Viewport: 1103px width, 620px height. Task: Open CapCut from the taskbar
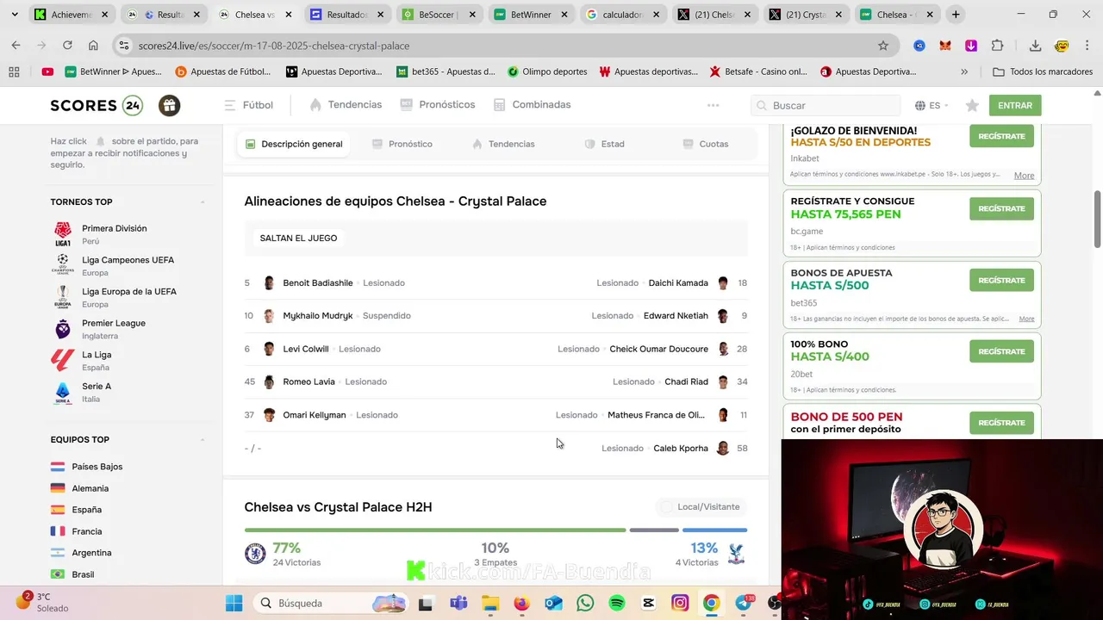pos(648,603)
